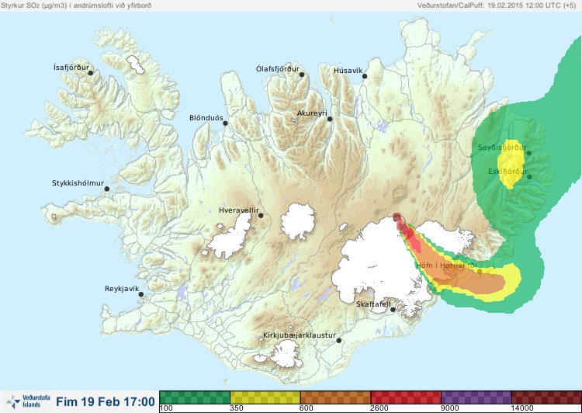Click the Hveravellir station dot
Screen dimensions: 582x413
tap(261, 215)
